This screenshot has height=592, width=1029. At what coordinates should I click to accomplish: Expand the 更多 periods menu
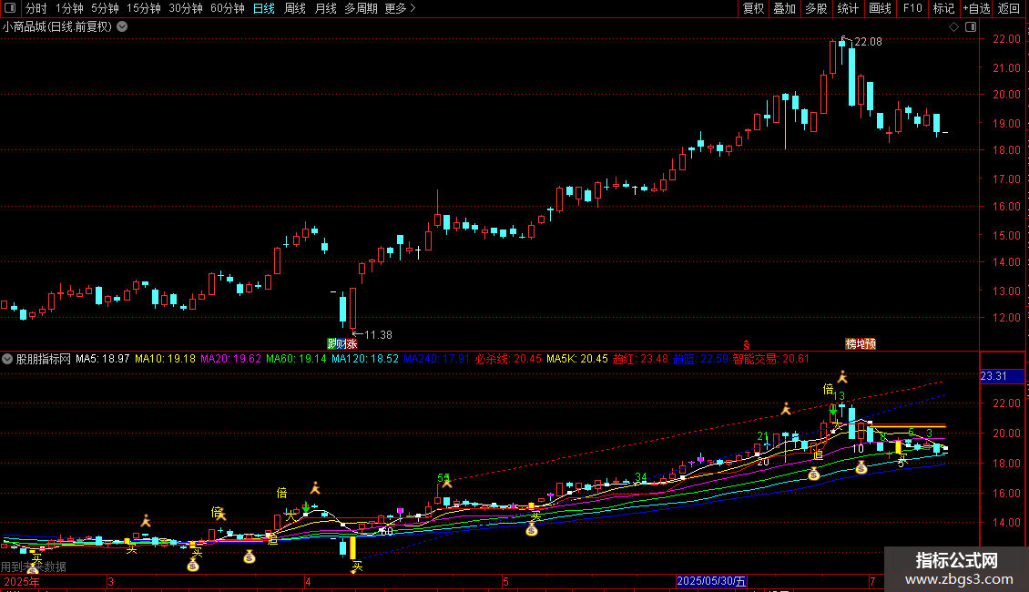tap(400, 8)
